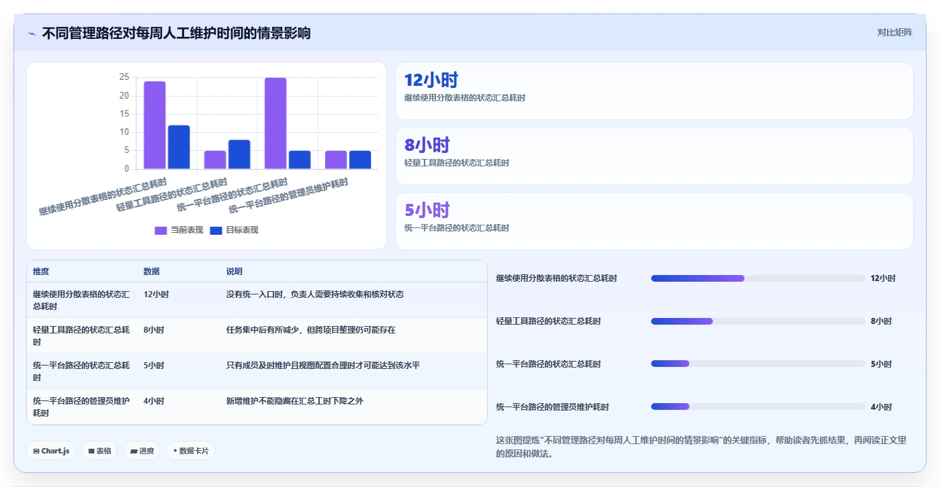Image resolution: width=940 pixels, height=487 pixels.
Task: Click the summary paragraph starting 这张图提炼
Action: pos(701,447)
